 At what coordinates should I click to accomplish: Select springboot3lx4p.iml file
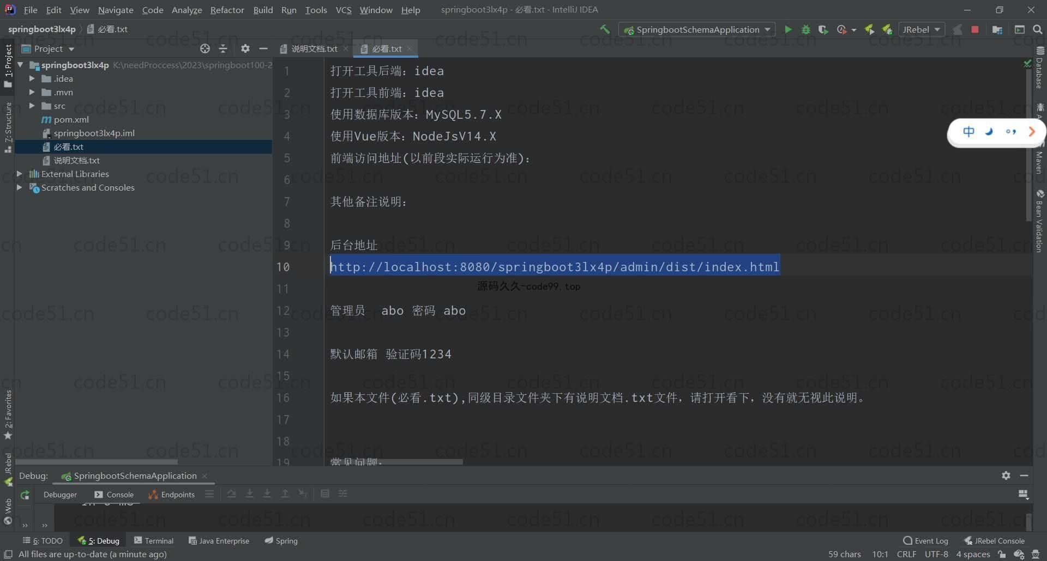point(94,133)
